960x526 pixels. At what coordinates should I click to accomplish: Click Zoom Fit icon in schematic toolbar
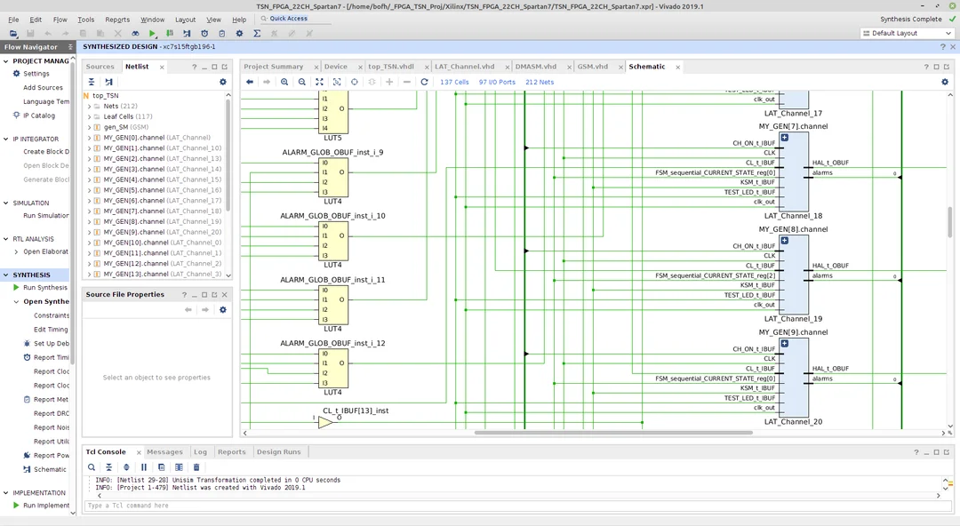pos(319,82)
